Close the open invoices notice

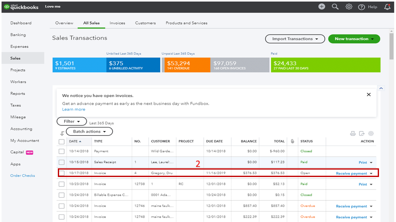(369, 95)
